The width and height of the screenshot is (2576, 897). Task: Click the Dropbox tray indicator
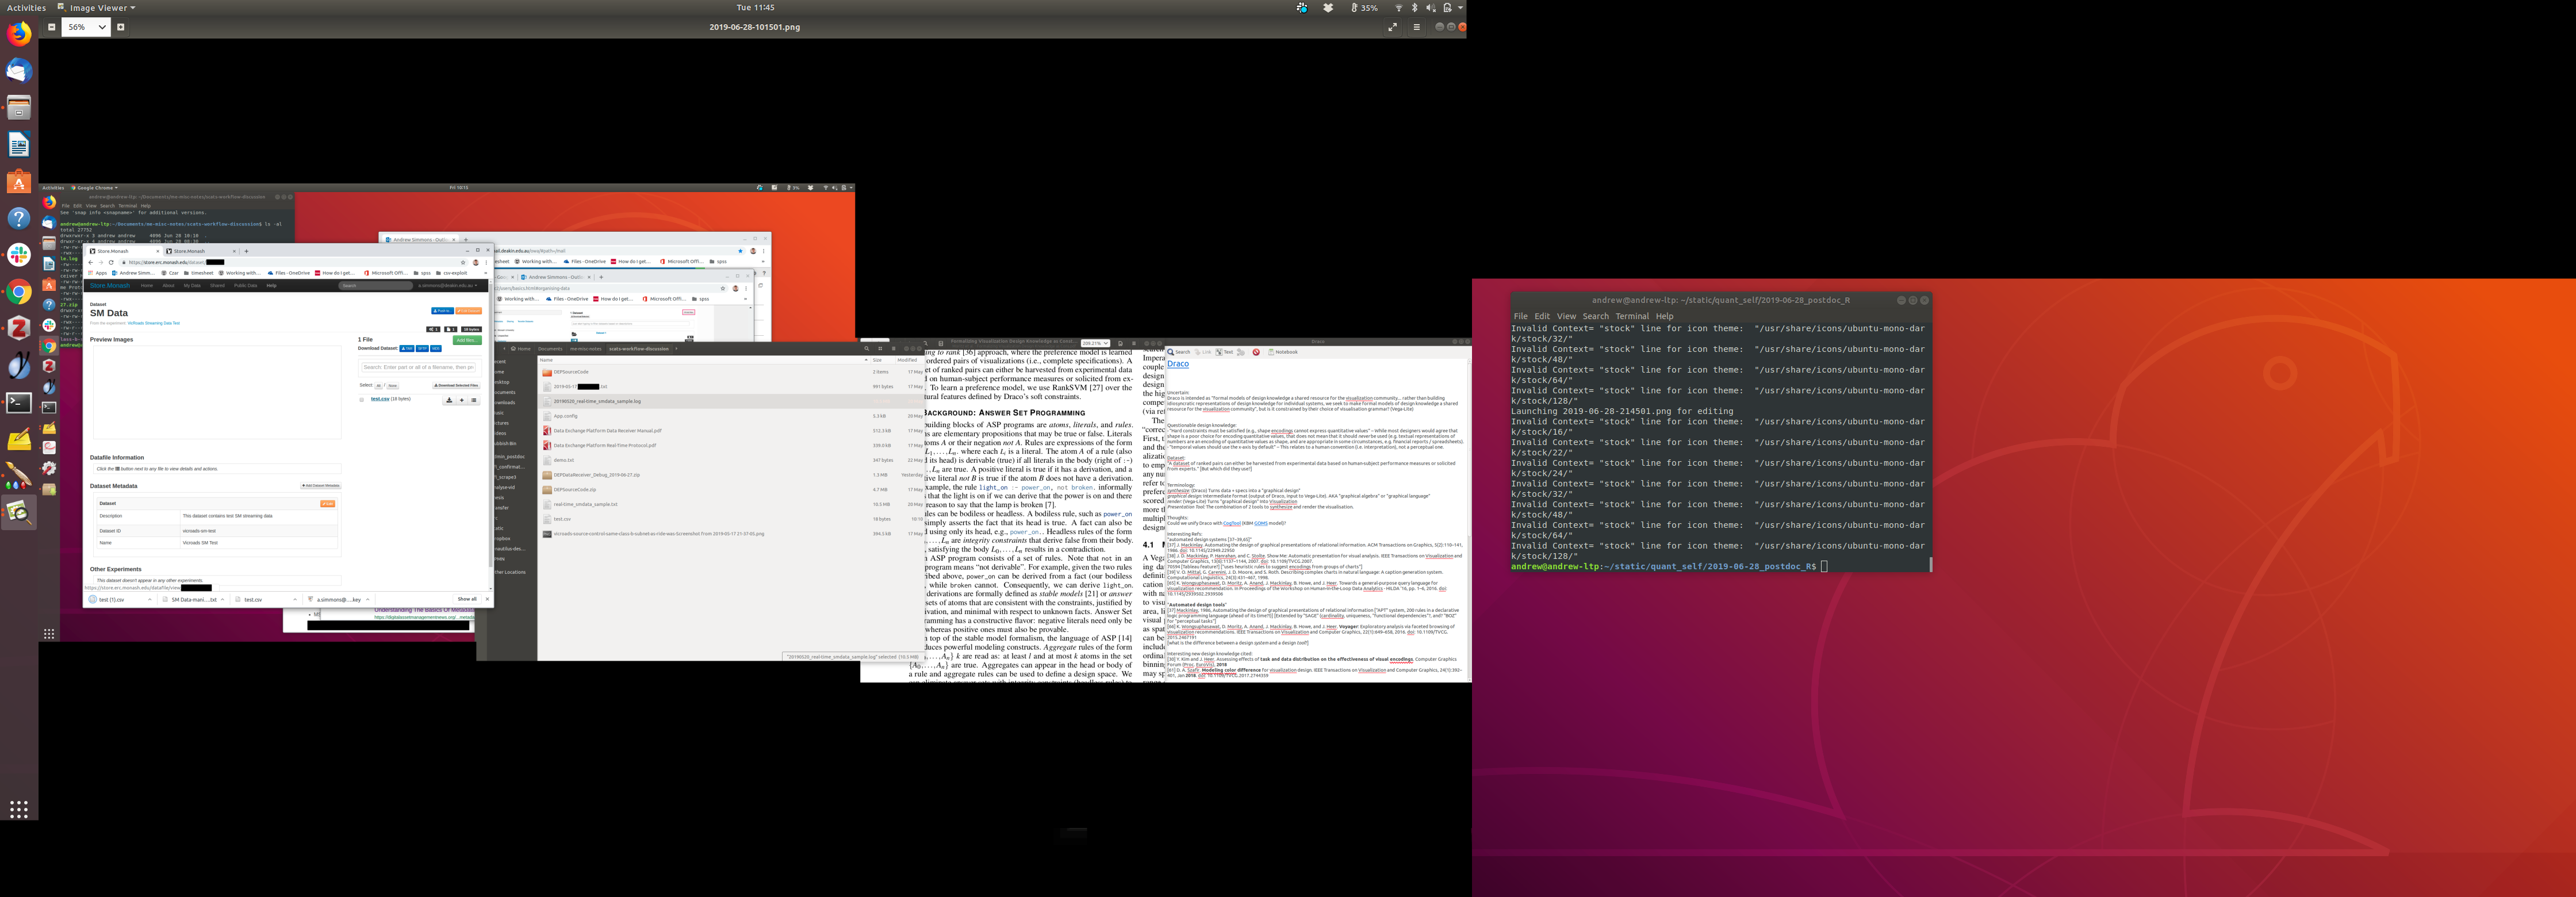click(1328, 7)
